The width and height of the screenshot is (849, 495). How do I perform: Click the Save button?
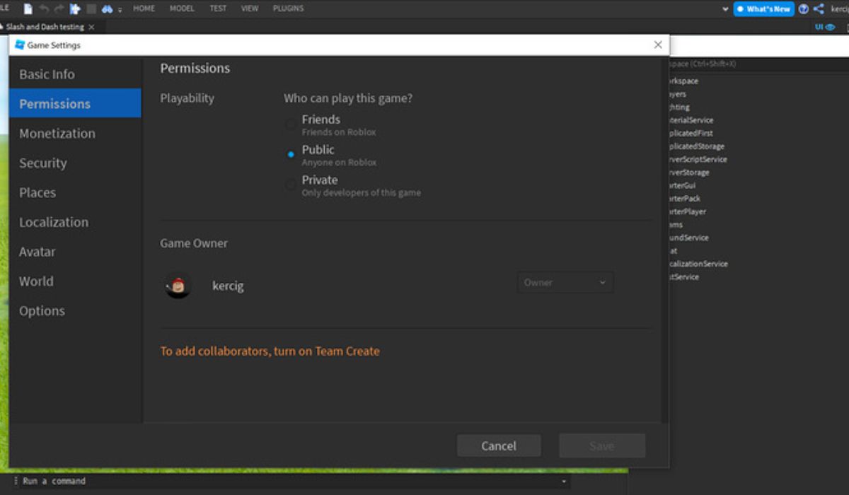point(602,446)
